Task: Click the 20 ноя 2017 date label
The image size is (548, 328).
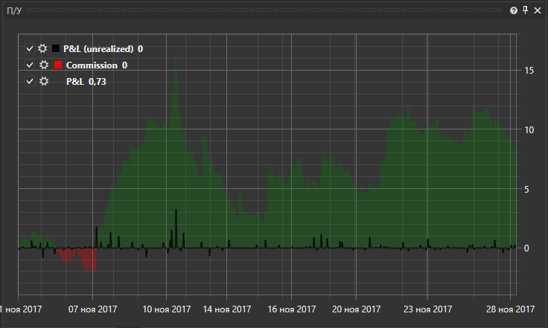Action: pyautogui.click(x=356, y=309)
